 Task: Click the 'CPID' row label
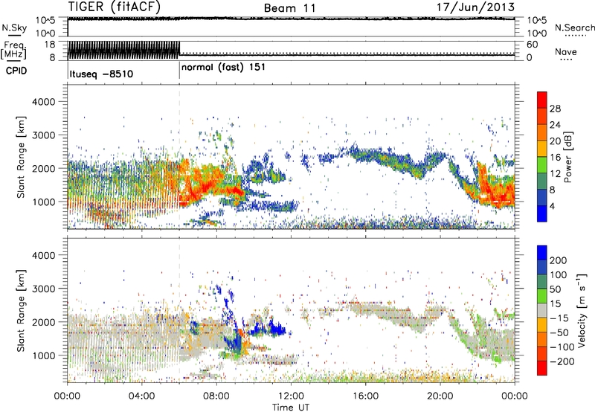click(16, 71)
